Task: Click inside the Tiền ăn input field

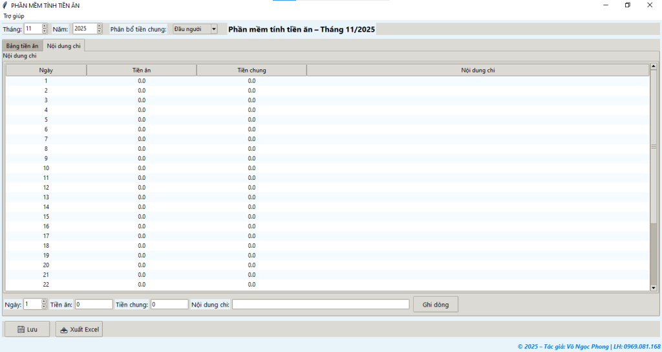Action: 94,304
